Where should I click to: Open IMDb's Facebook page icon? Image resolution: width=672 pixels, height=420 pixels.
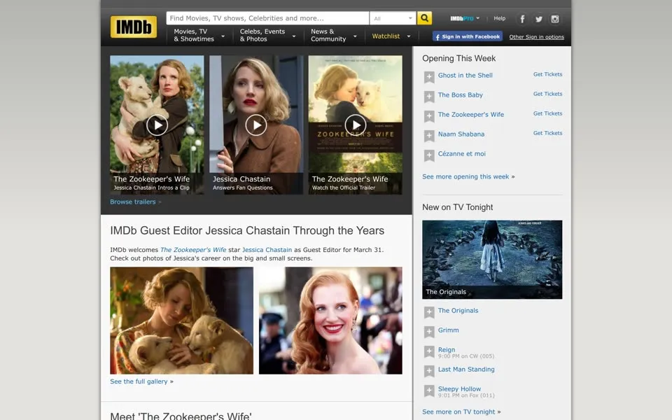coord(522,19)
